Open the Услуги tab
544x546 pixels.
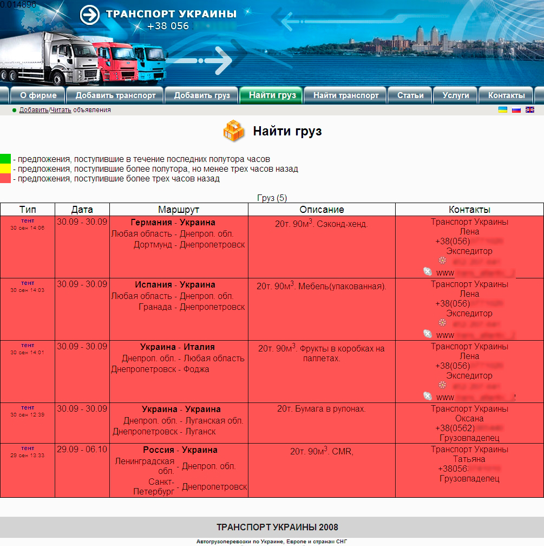tap(456, 95)
